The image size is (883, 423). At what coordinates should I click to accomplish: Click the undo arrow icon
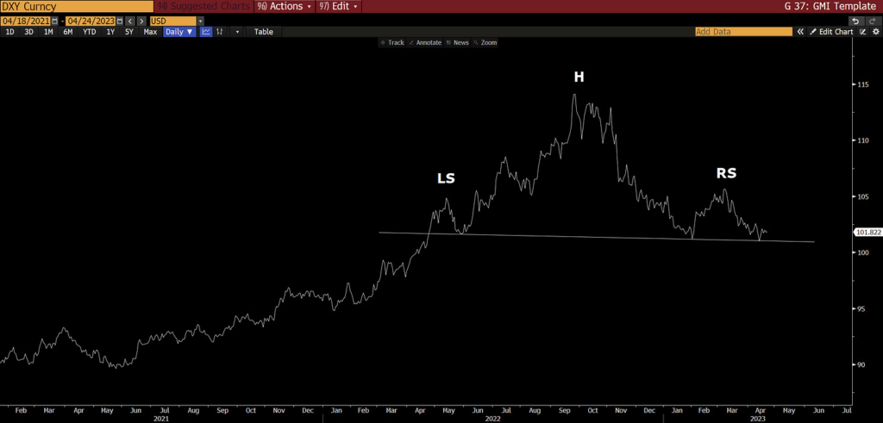855,20
